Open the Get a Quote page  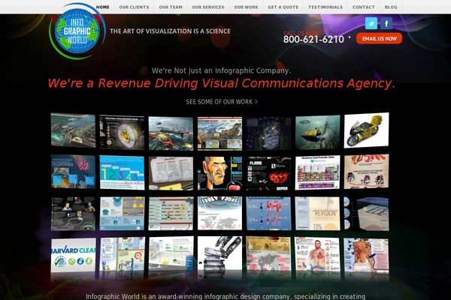point(283,7)
